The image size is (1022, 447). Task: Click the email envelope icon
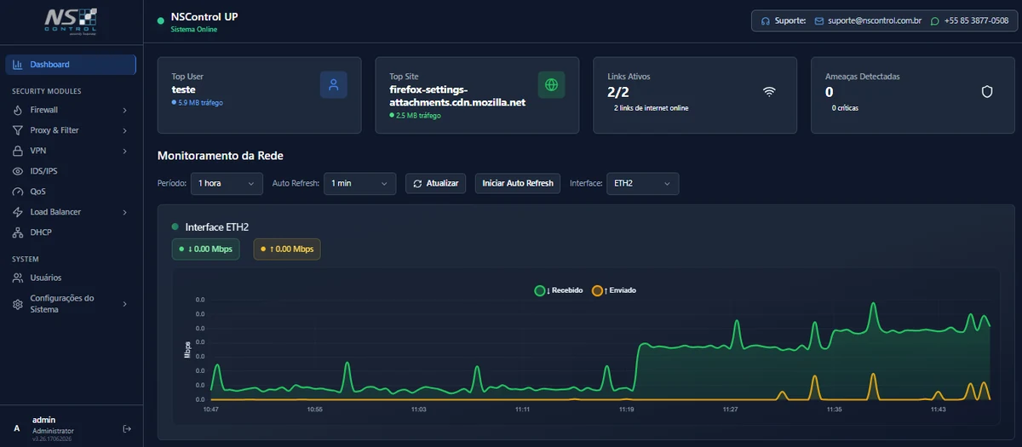(819, 20)
